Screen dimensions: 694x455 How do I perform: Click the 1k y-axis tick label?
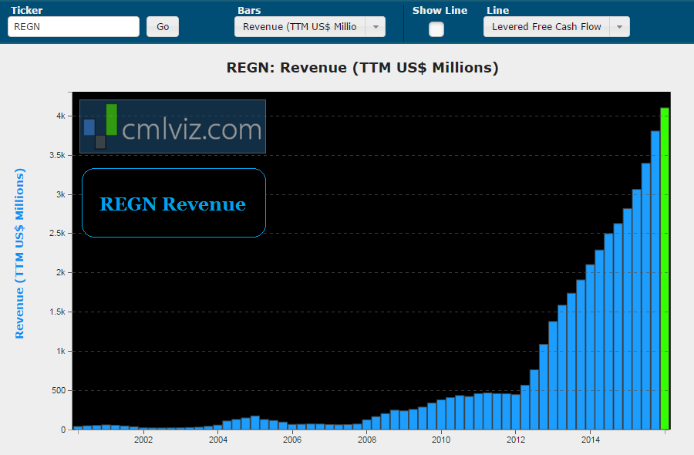click(x=61, y=351)
